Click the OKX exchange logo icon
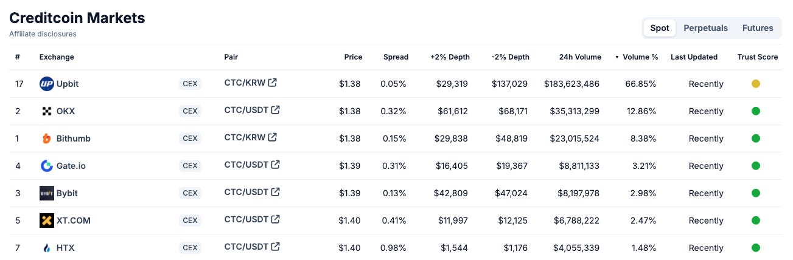Viewport: 793px width, 260px height. pos(47,111)
